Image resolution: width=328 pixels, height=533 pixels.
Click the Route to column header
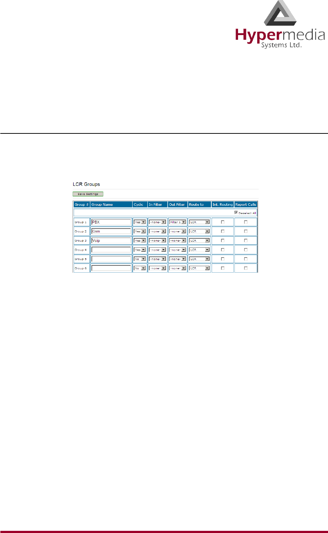199,205
